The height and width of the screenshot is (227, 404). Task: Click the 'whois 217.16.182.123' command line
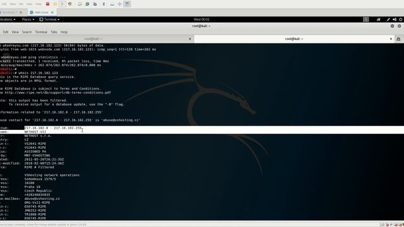pos(38,73)
